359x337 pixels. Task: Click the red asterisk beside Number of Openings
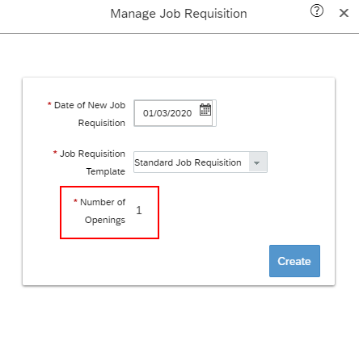click(x=75, y=200)
